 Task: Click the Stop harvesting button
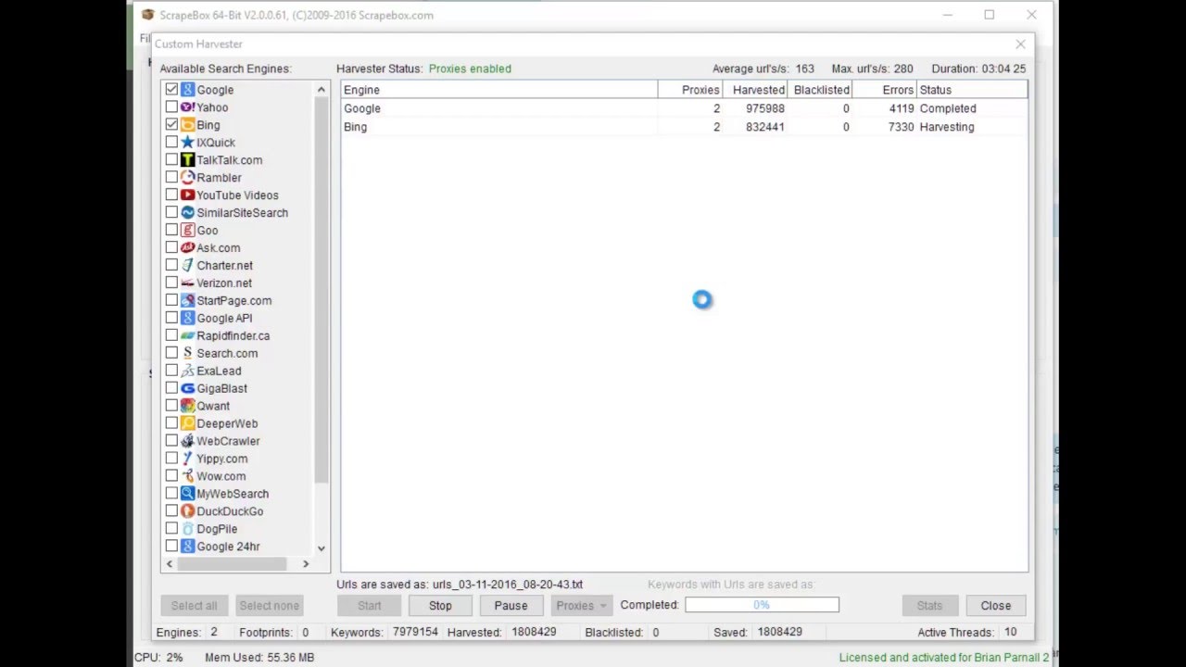[x=440, y=606]
